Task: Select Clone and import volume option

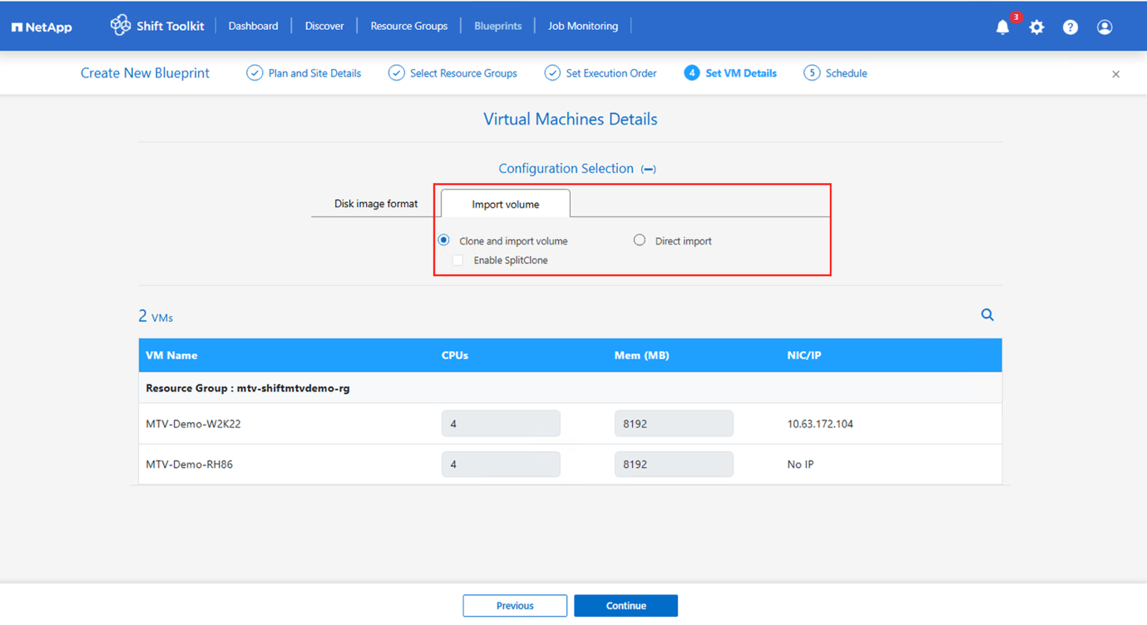Action: [x=443, y=240]
